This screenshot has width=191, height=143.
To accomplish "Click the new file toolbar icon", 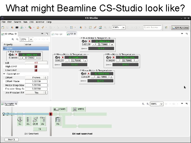I will click(3, 28).
